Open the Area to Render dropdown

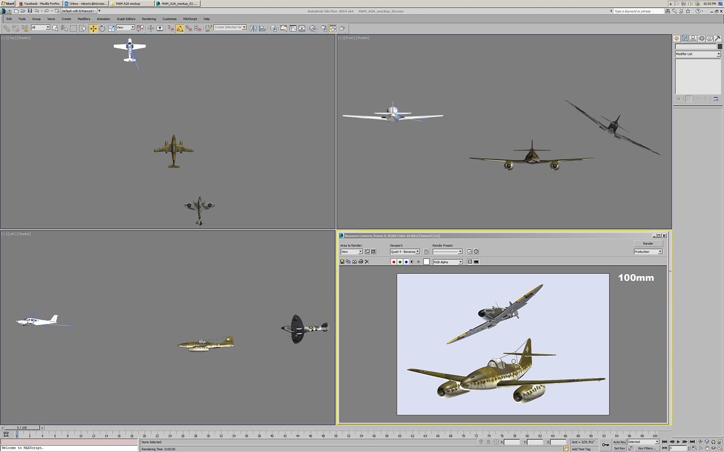pyautogui.click(x=352, y=252)
